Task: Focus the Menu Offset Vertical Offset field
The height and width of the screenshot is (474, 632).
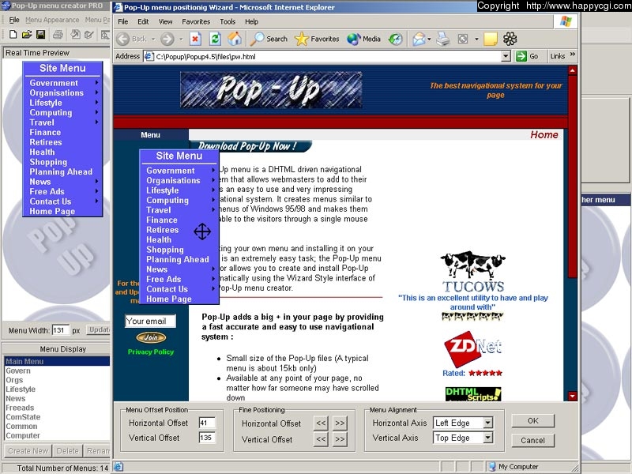Action: pos(207,438)
